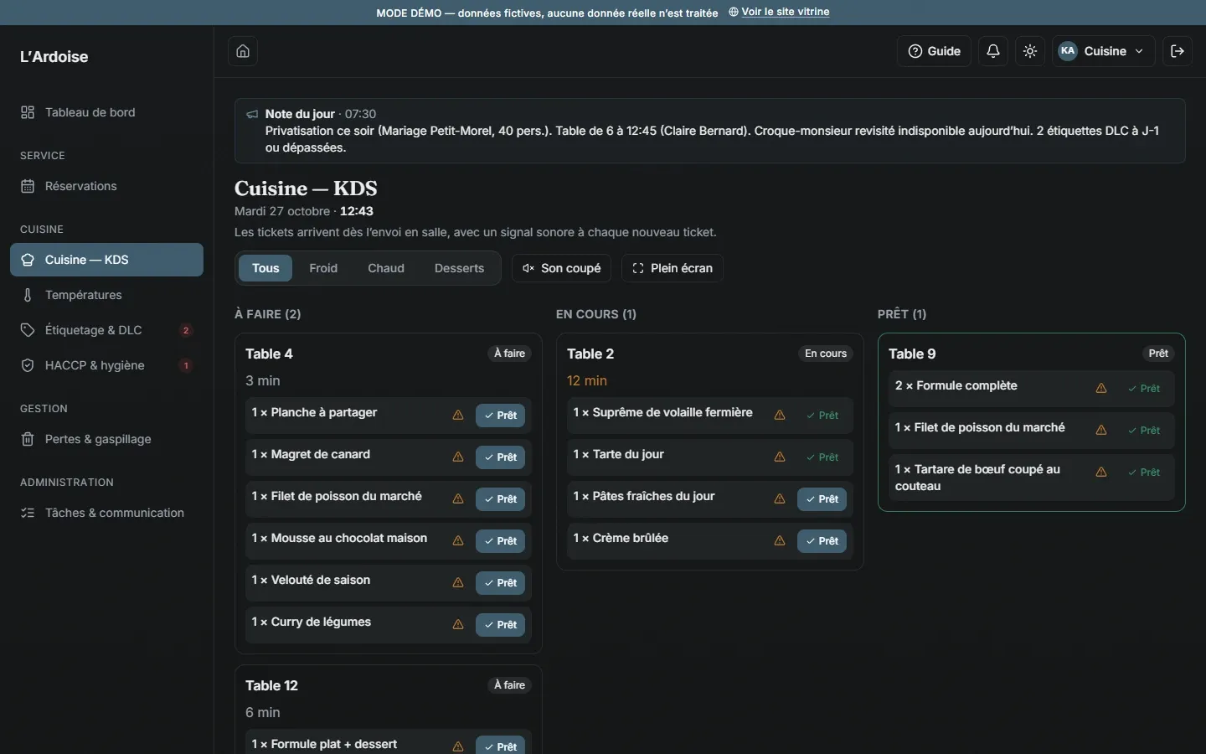
Task: Mark Crème brûlée as Prêt
Action: tap(822, 541)
